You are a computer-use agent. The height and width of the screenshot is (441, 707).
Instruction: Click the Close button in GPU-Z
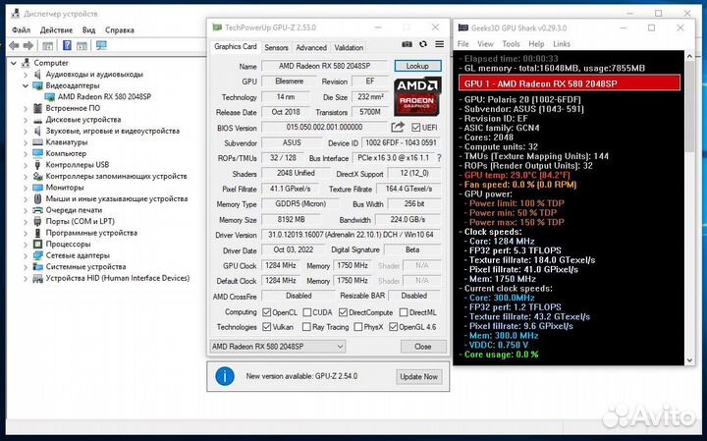(x=423, y=347)
